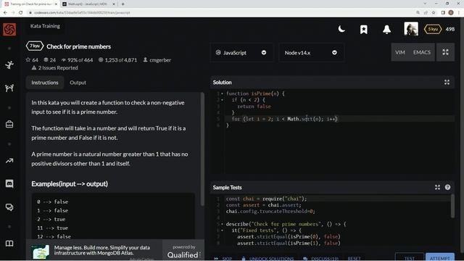Click the 92% of 464 satisfaction rating
Viewport: 464px width, 261px height.
pos(77,59)
